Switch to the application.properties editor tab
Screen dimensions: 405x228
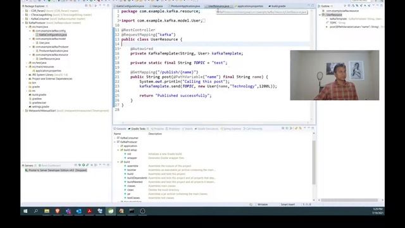click(x=250, y=6)
